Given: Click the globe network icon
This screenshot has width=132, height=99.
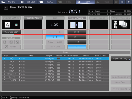Looking at the screenshot, I should tap(116, 2).
